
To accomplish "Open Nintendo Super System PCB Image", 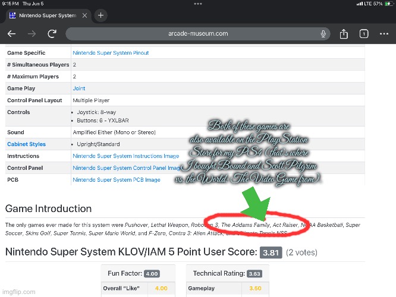I will click(117, 179).
